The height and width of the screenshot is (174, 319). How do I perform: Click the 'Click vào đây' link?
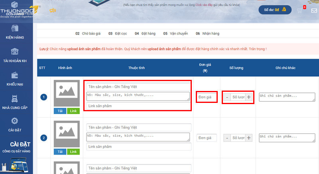pyautogui.click(x=204, y=5)
